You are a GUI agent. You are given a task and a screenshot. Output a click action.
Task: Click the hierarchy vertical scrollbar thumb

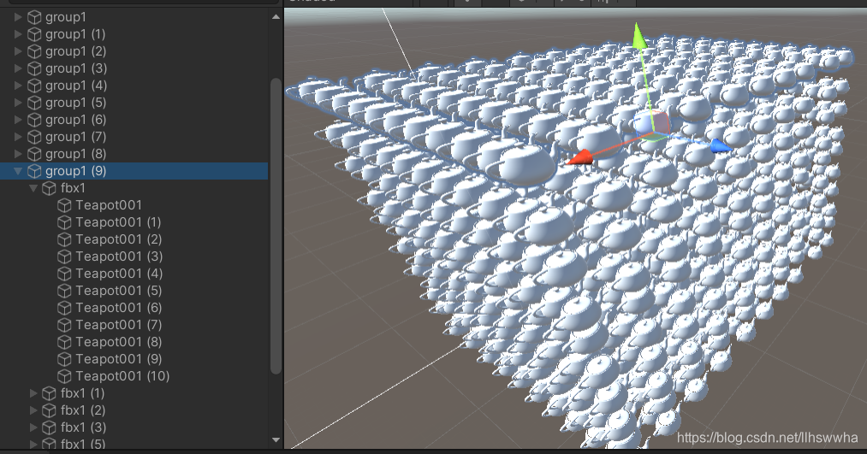[x=276, y=227]
